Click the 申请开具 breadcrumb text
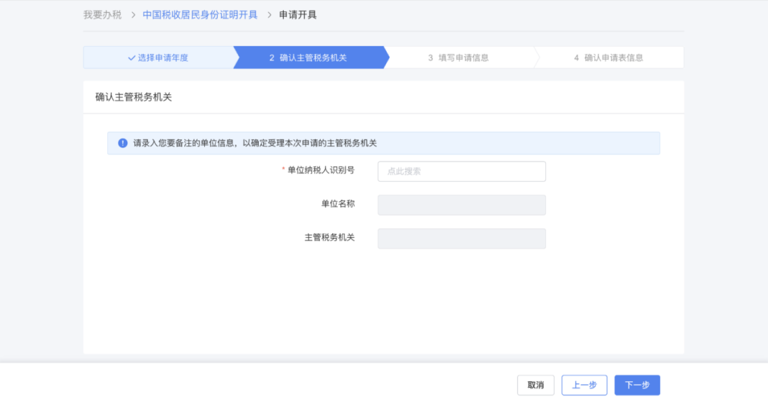 coord(298,15)
